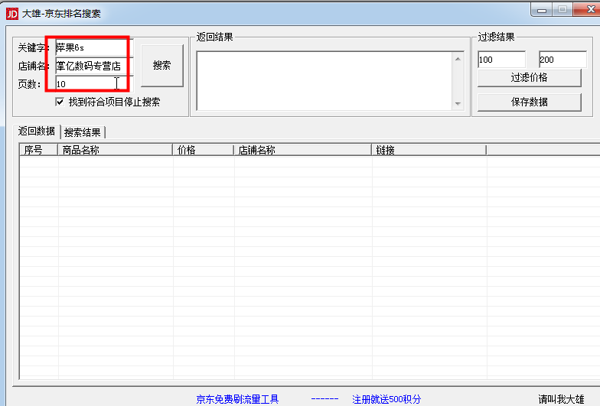Screen dimensions: 600x406
Task: Switch to the 返回数据 tab
Action: [x=37, y=132]
